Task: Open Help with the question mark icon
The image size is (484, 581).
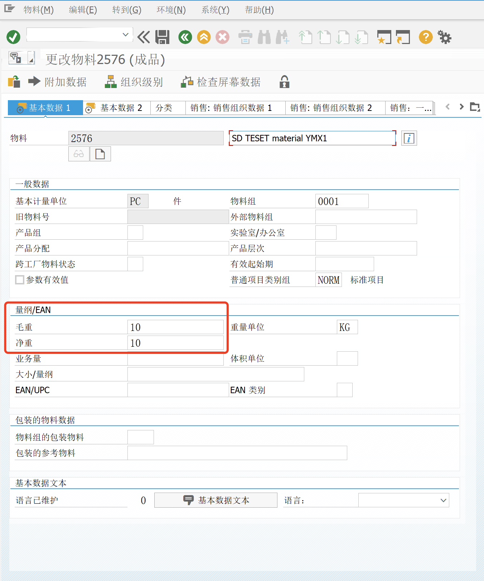Action: 426,37
